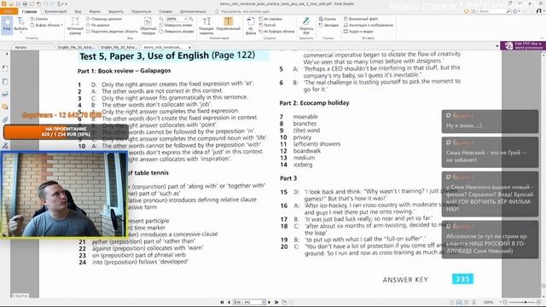The height and width of the screenshot is (307, 546).
Task: Print document via quick access toolbar
Action: click(x=25, y=3)
